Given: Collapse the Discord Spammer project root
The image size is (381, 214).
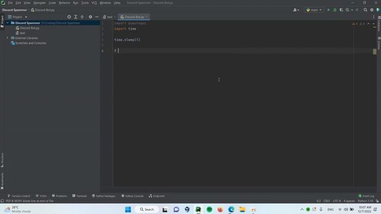Looking at the screenshot, I should tap(8, 23).
